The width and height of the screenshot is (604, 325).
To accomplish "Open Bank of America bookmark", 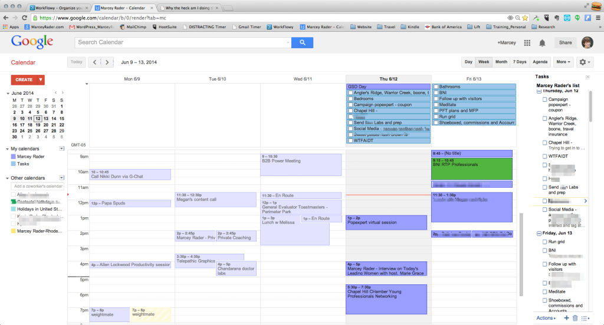I will [443, 27].
